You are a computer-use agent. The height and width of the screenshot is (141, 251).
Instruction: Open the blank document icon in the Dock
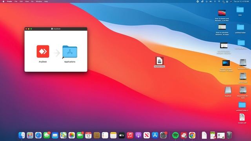(x=204, y=136)
